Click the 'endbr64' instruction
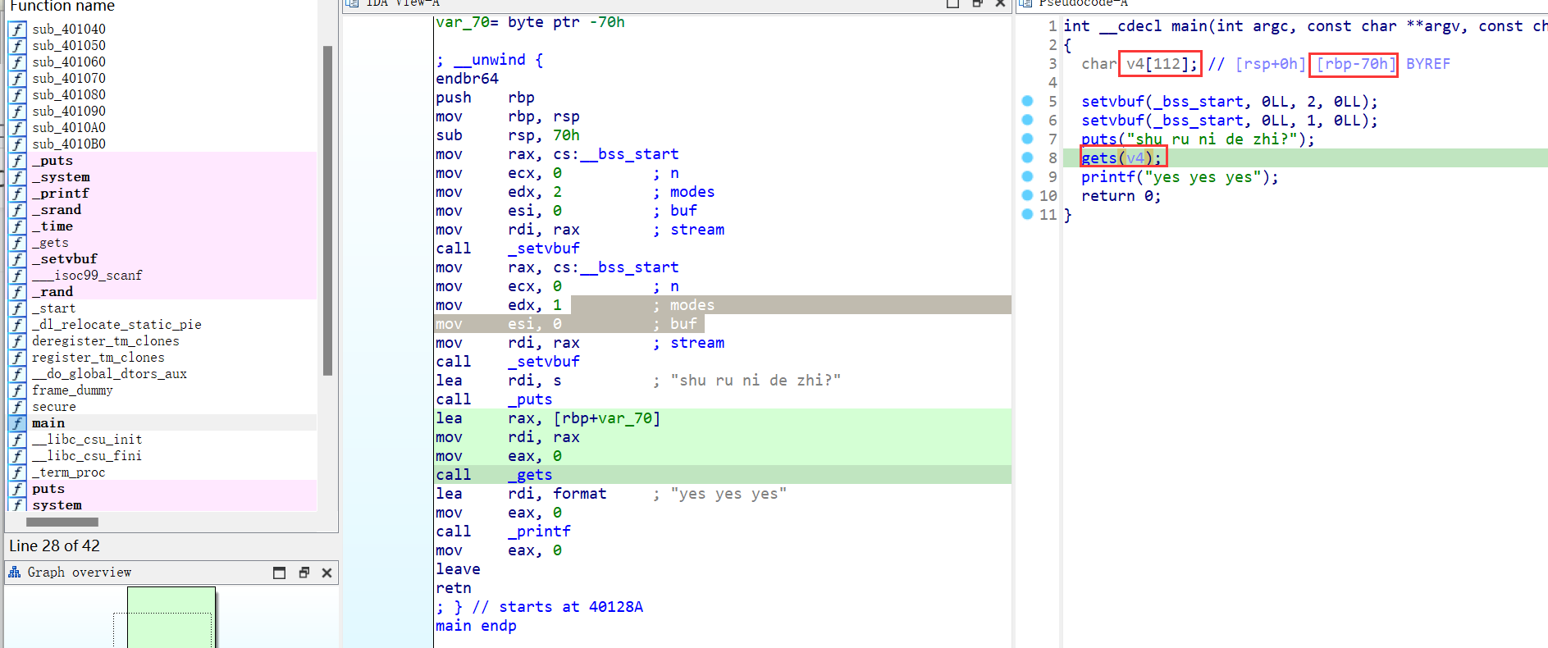This screenshot has height=648, width=1548. click(467, 79)
